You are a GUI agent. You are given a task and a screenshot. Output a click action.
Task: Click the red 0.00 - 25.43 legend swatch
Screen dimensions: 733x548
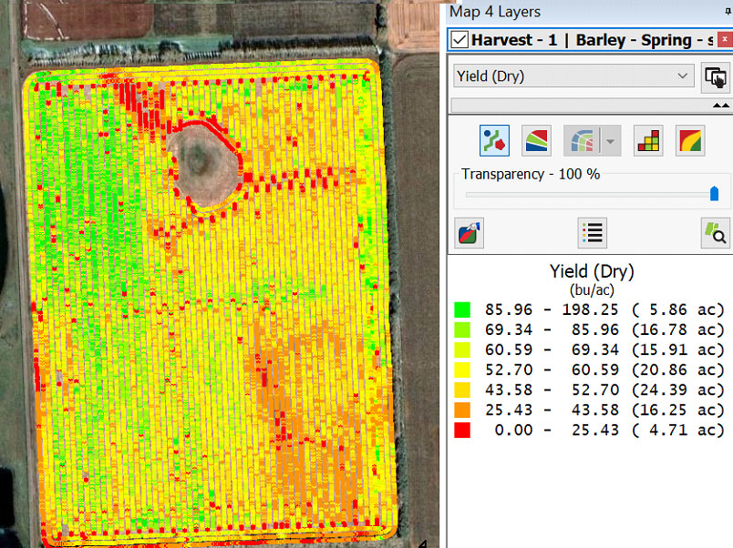click(462, 430)
